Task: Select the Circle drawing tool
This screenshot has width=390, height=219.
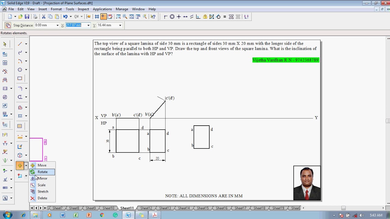Action: [x=20, y=70]
